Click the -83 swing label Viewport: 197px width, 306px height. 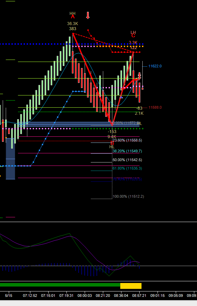pyautogui.click(x=139, y=108)
